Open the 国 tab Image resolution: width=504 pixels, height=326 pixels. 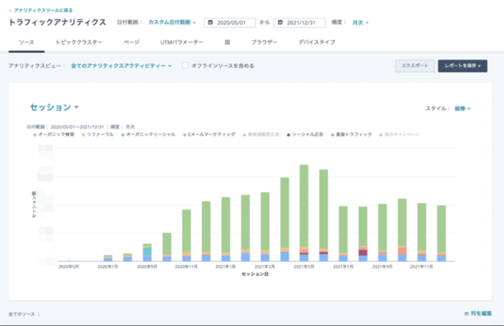(x=227, y=42)
